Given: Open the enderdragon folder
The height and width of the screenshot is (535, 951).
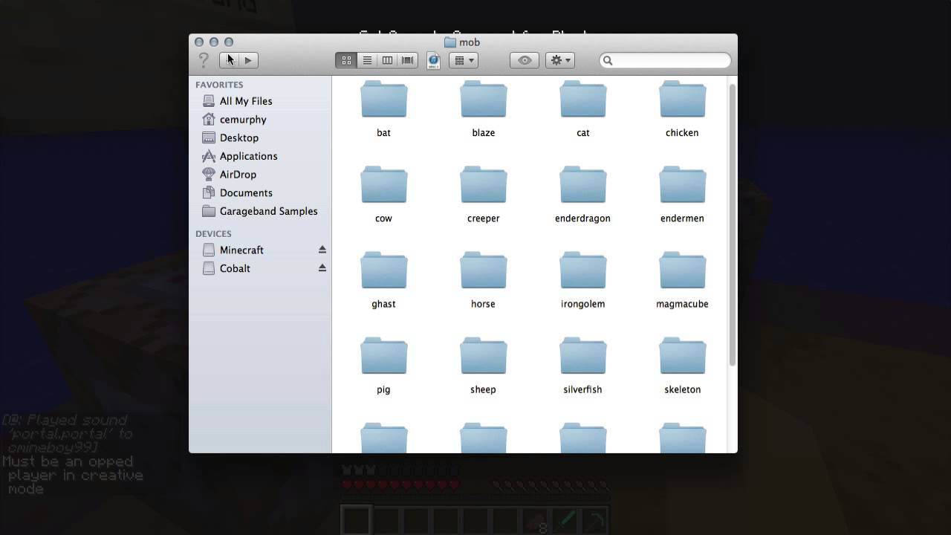Looking at the screenshot, I should (x=582, y=185).
